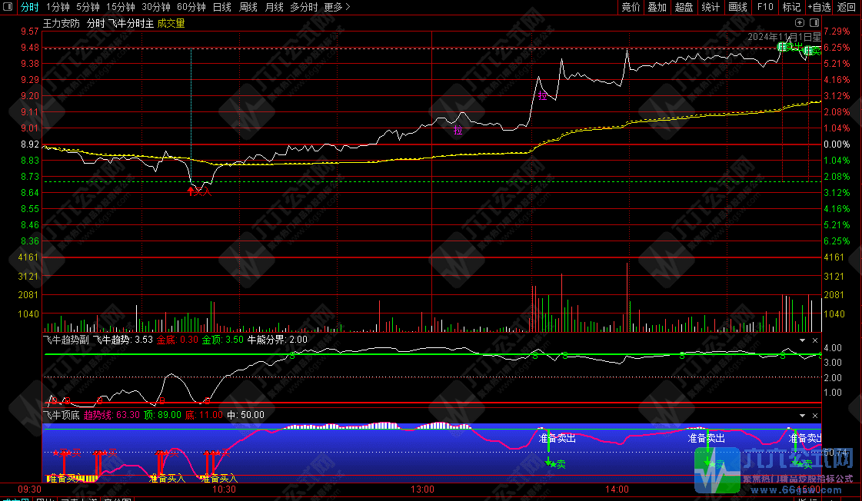Open the F10 company info

click(765, 7)
